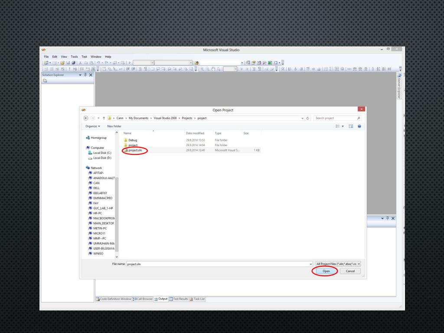Screen dimensions: 444x333
Task: Click the Save All toolbar icon
Action: point(73,63)
